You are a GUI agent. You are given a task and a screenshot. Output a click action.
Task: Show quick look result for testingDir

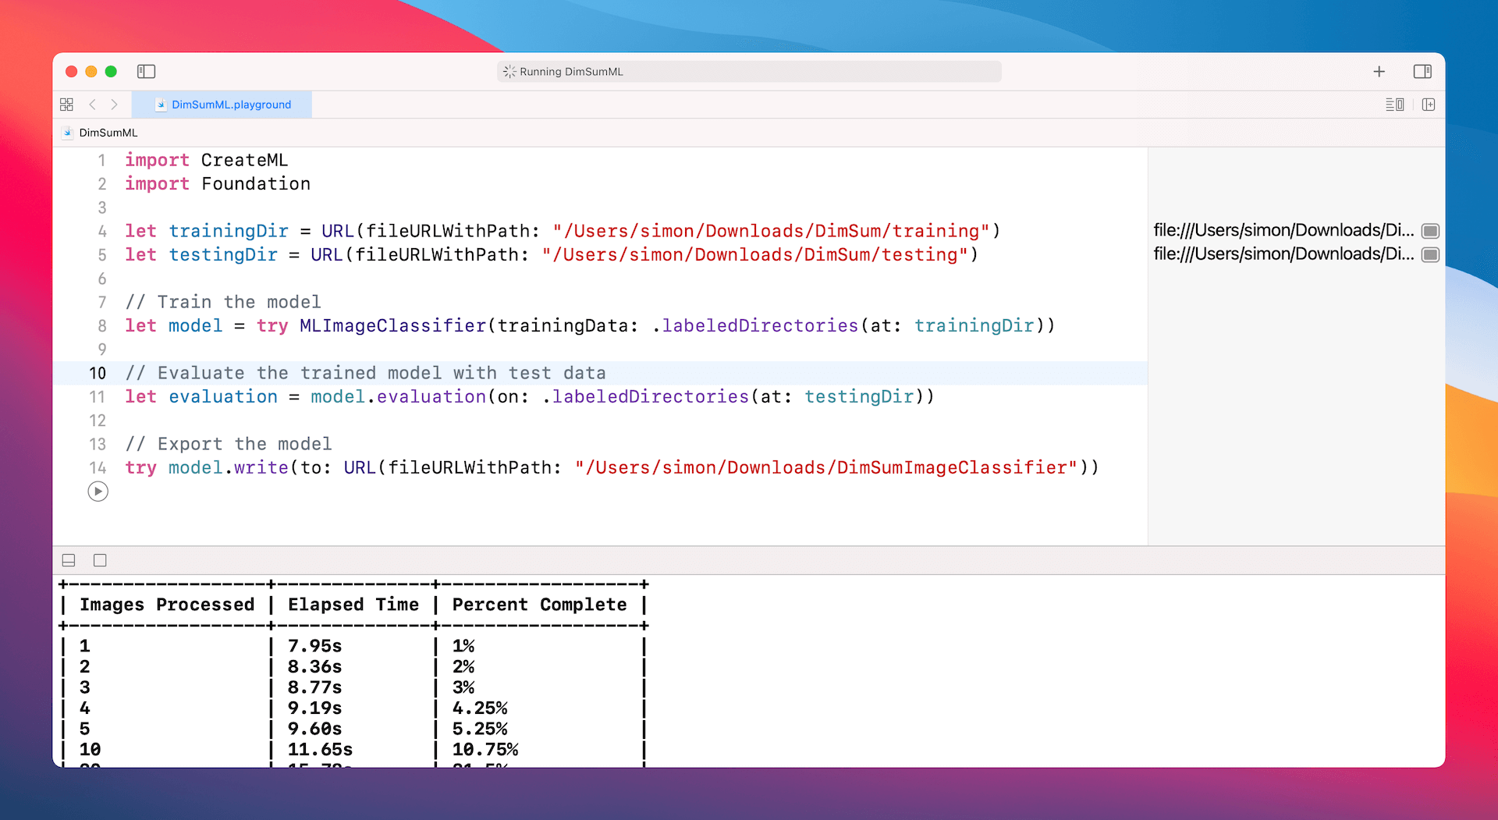[x=1430, y=254]
